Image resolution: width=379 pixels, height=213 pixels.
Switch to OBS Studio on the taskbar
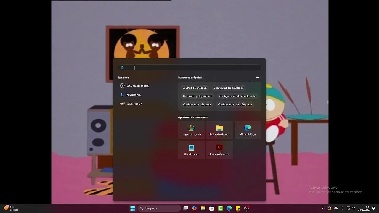tap(246, 208)
